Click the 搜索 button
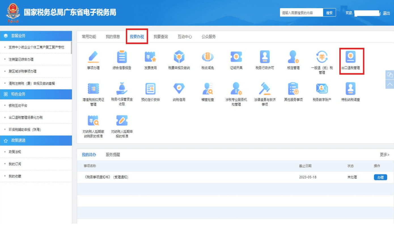The width and height of the screenshot is (394, 225). [329, 13]
